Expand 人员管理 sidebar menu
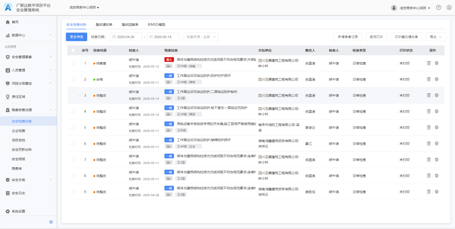455x229 pixels. [29, 70]
